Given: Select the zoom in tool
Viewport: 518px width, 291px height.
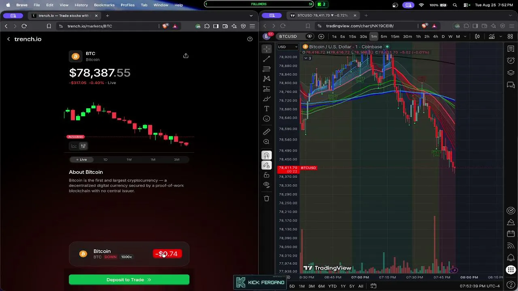Looking at the screenshot, I should pos(266,142).
